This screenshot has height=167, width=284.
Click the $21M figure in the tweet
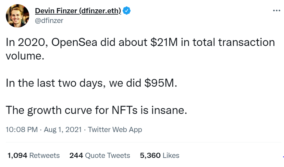(x=164, y=42)
